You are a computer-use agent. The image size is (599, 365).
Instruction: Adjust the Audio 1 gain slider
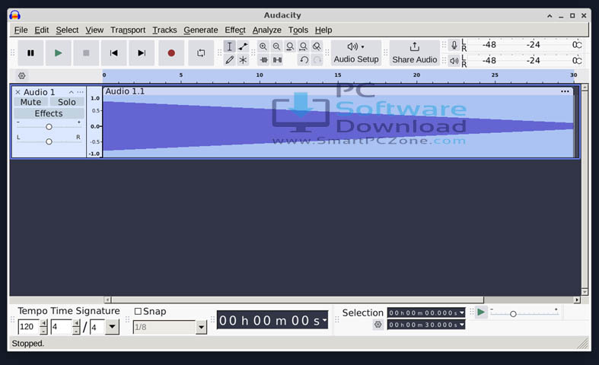[x=49, y=126]
